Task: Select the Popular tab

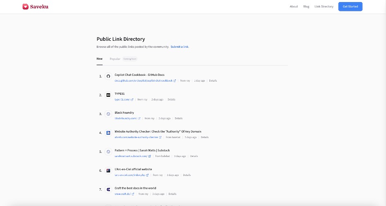Action: 115,59
